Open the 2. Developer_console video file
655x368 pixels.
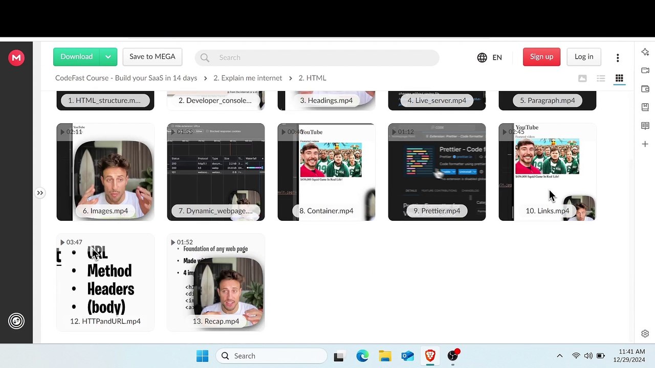pyautogui.click(x=216, y=100)
